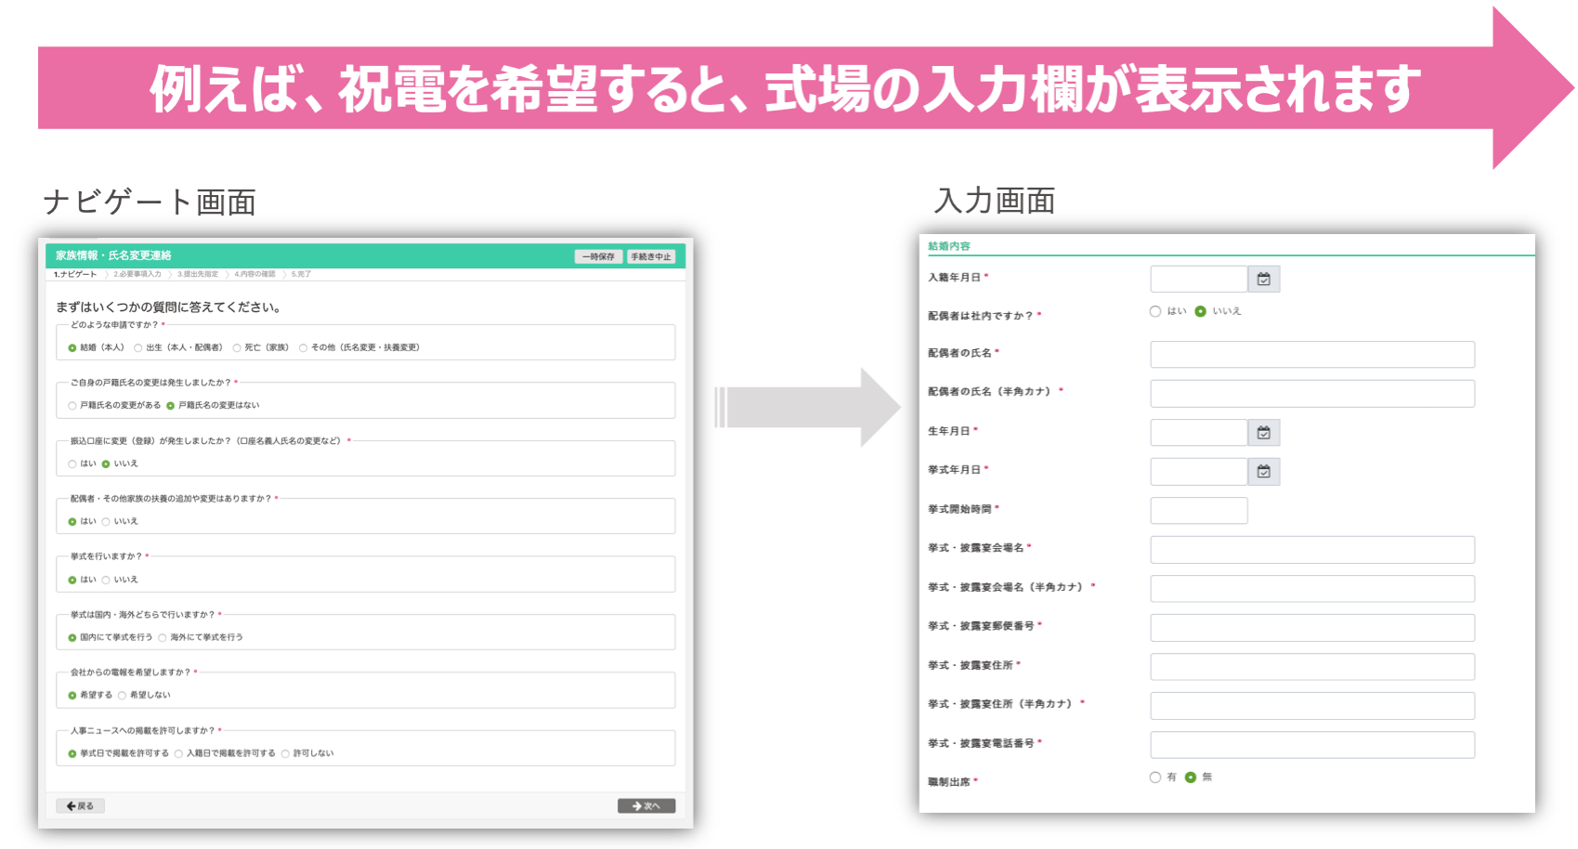Click the 配偶者の氏名 input field

coord(1311,355)
